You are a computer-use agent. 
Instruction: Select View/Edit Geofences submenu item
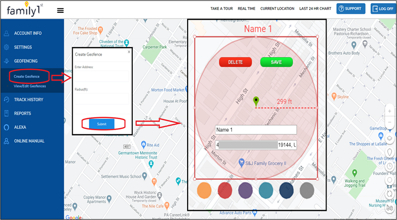[30, 86]
